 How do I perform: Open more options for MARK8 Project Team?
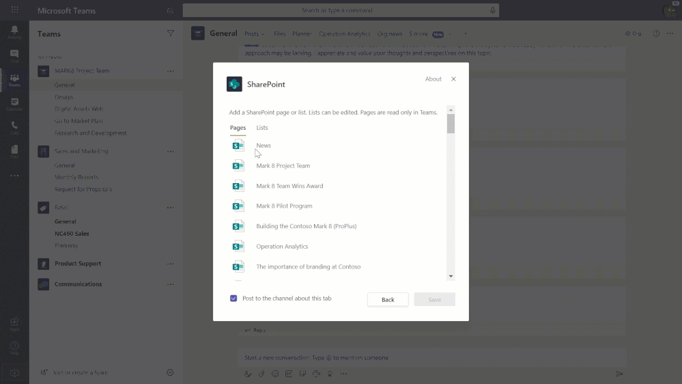(171, 71)
